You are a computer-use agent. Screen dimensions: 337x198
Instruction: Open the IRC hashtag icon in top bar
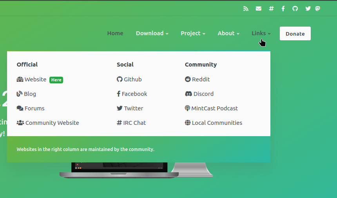pos(271,9)
